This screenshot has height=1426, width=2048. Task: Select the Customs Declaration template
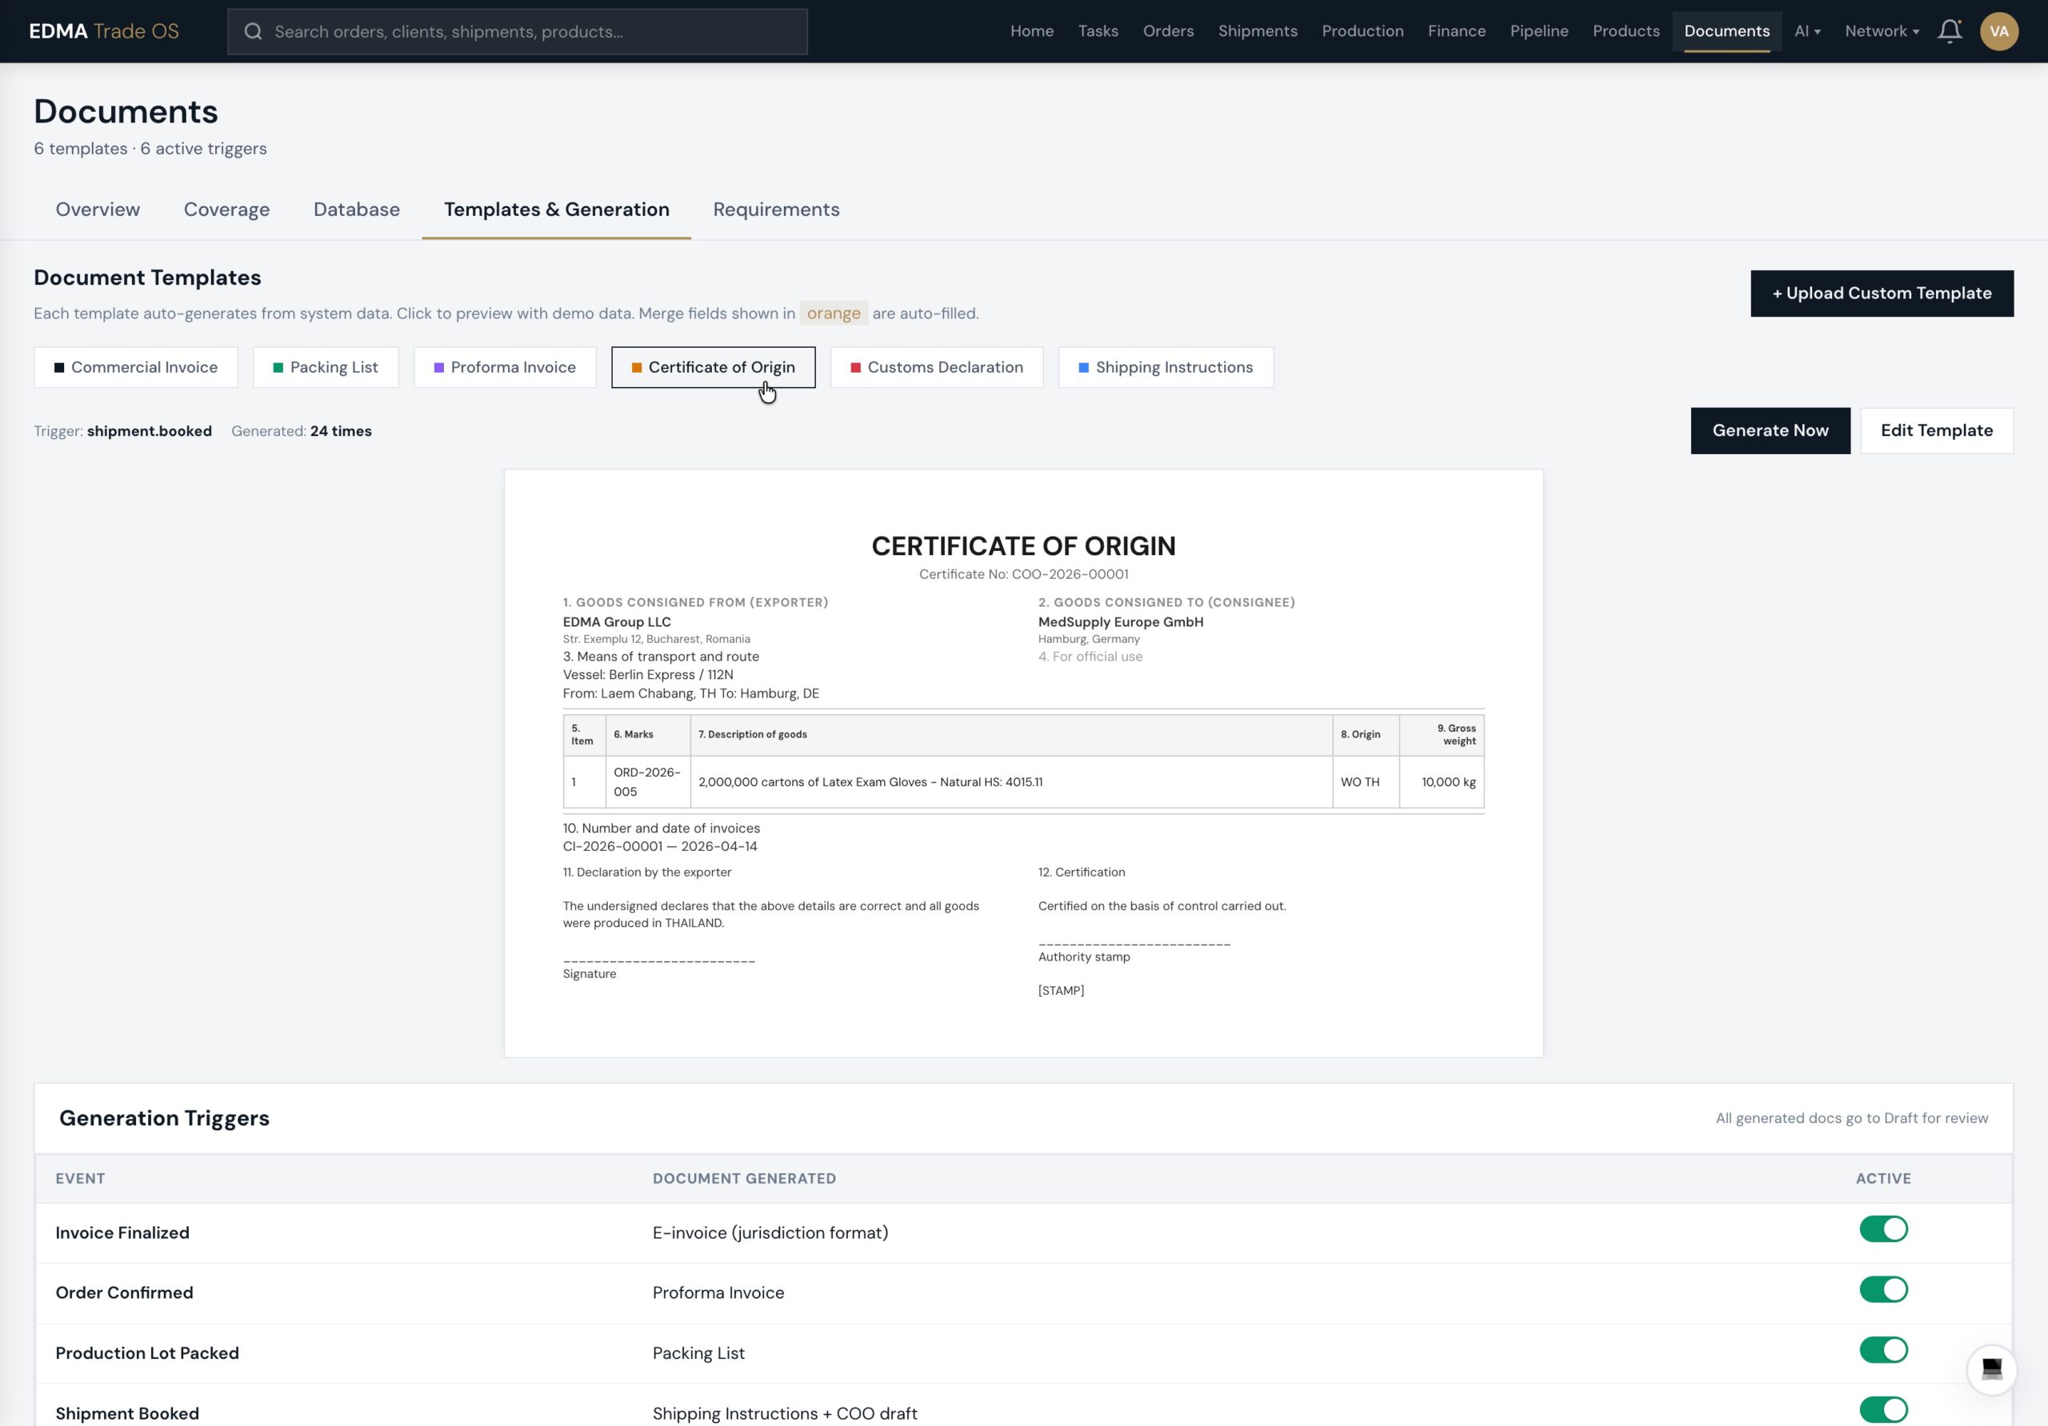pos(937,367)
